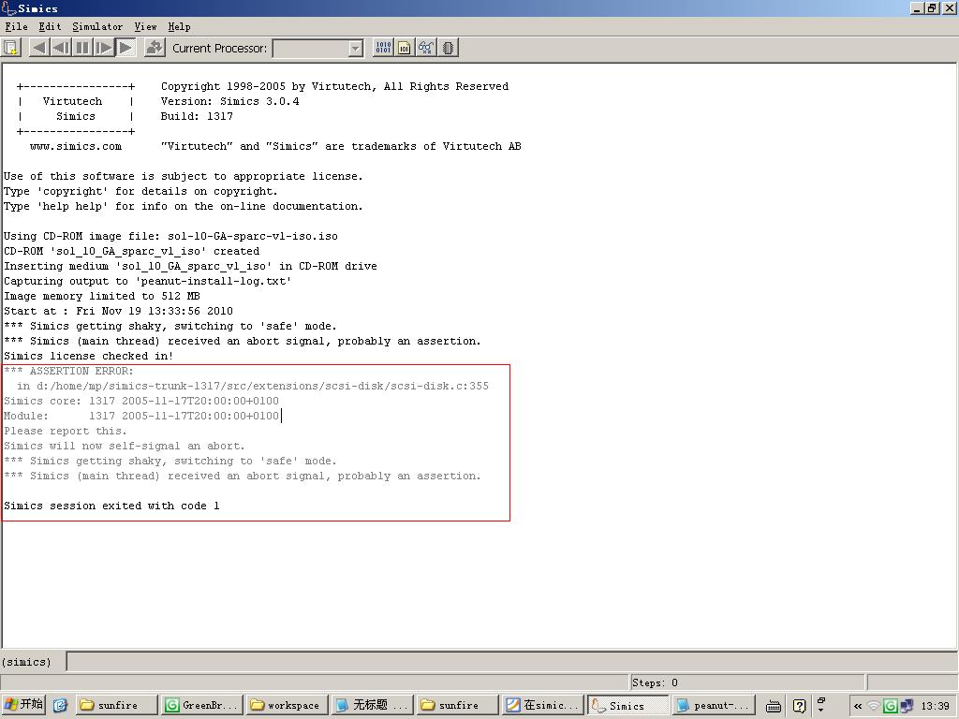This screenshot has width=959, height=719.
Task: Pause the running simulation
Action: [82, 48]
